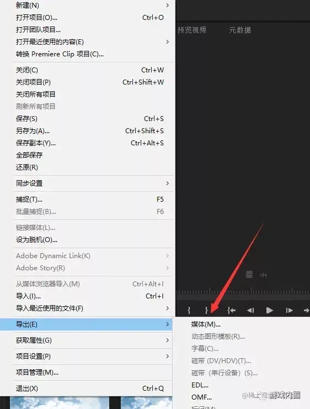Click the second sky clip thumbnail

point(146,403)
